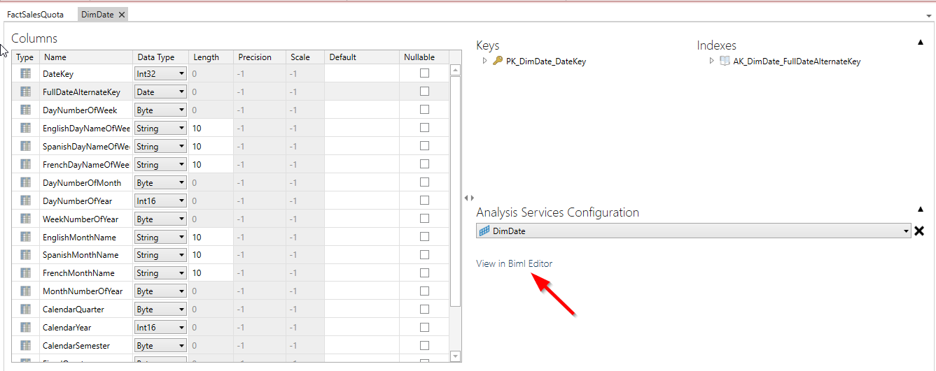This screenshot has width=936, height=371.
Task: Collapse the Keys and Indexes section arrow
Action: coord(921,43)
